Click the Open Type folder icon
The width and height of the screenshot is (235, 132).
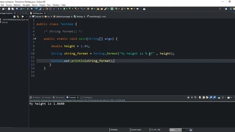click(98, 9)
